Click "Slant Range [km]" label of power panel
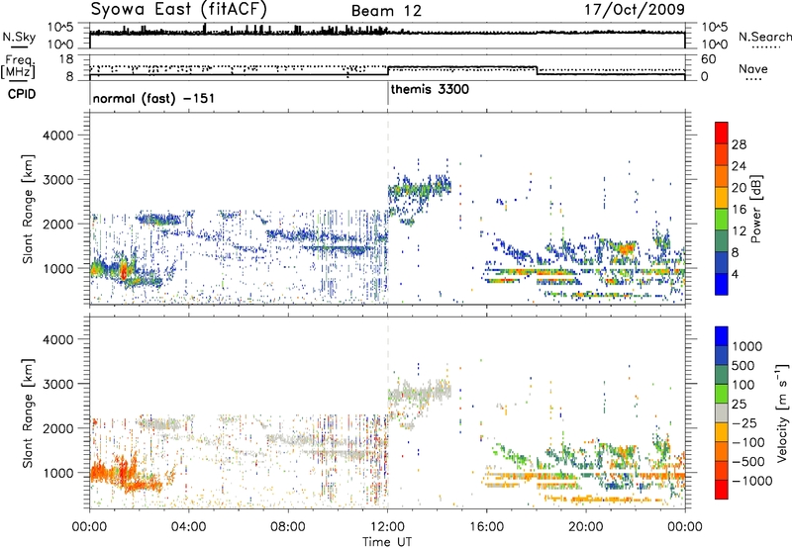The image size is (792, 548). point(28,209)
